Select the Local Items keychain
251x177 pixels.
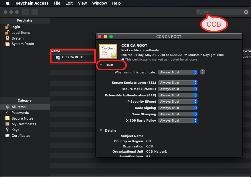25,33
